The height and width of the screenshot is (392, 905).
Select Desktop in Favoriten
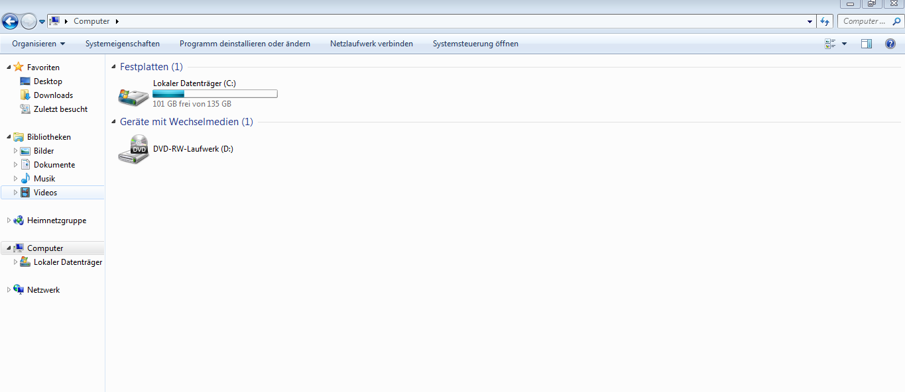click(x=48, y=81)
